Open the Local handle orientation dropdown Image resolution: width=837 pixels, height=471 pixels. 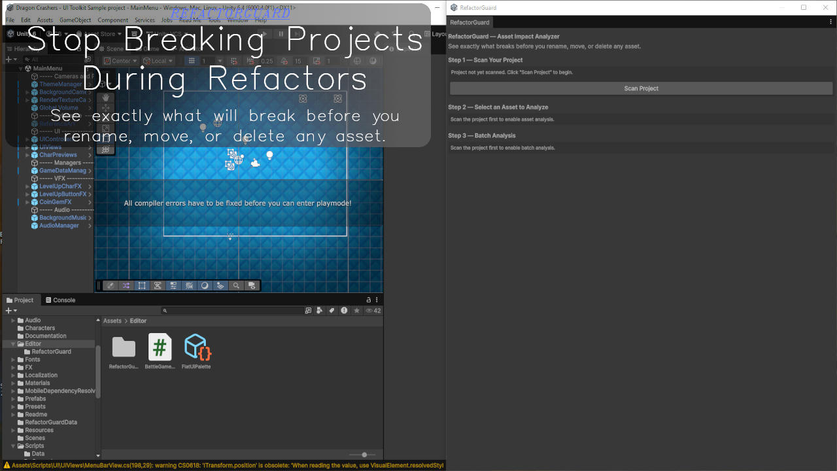coord(158,60)
